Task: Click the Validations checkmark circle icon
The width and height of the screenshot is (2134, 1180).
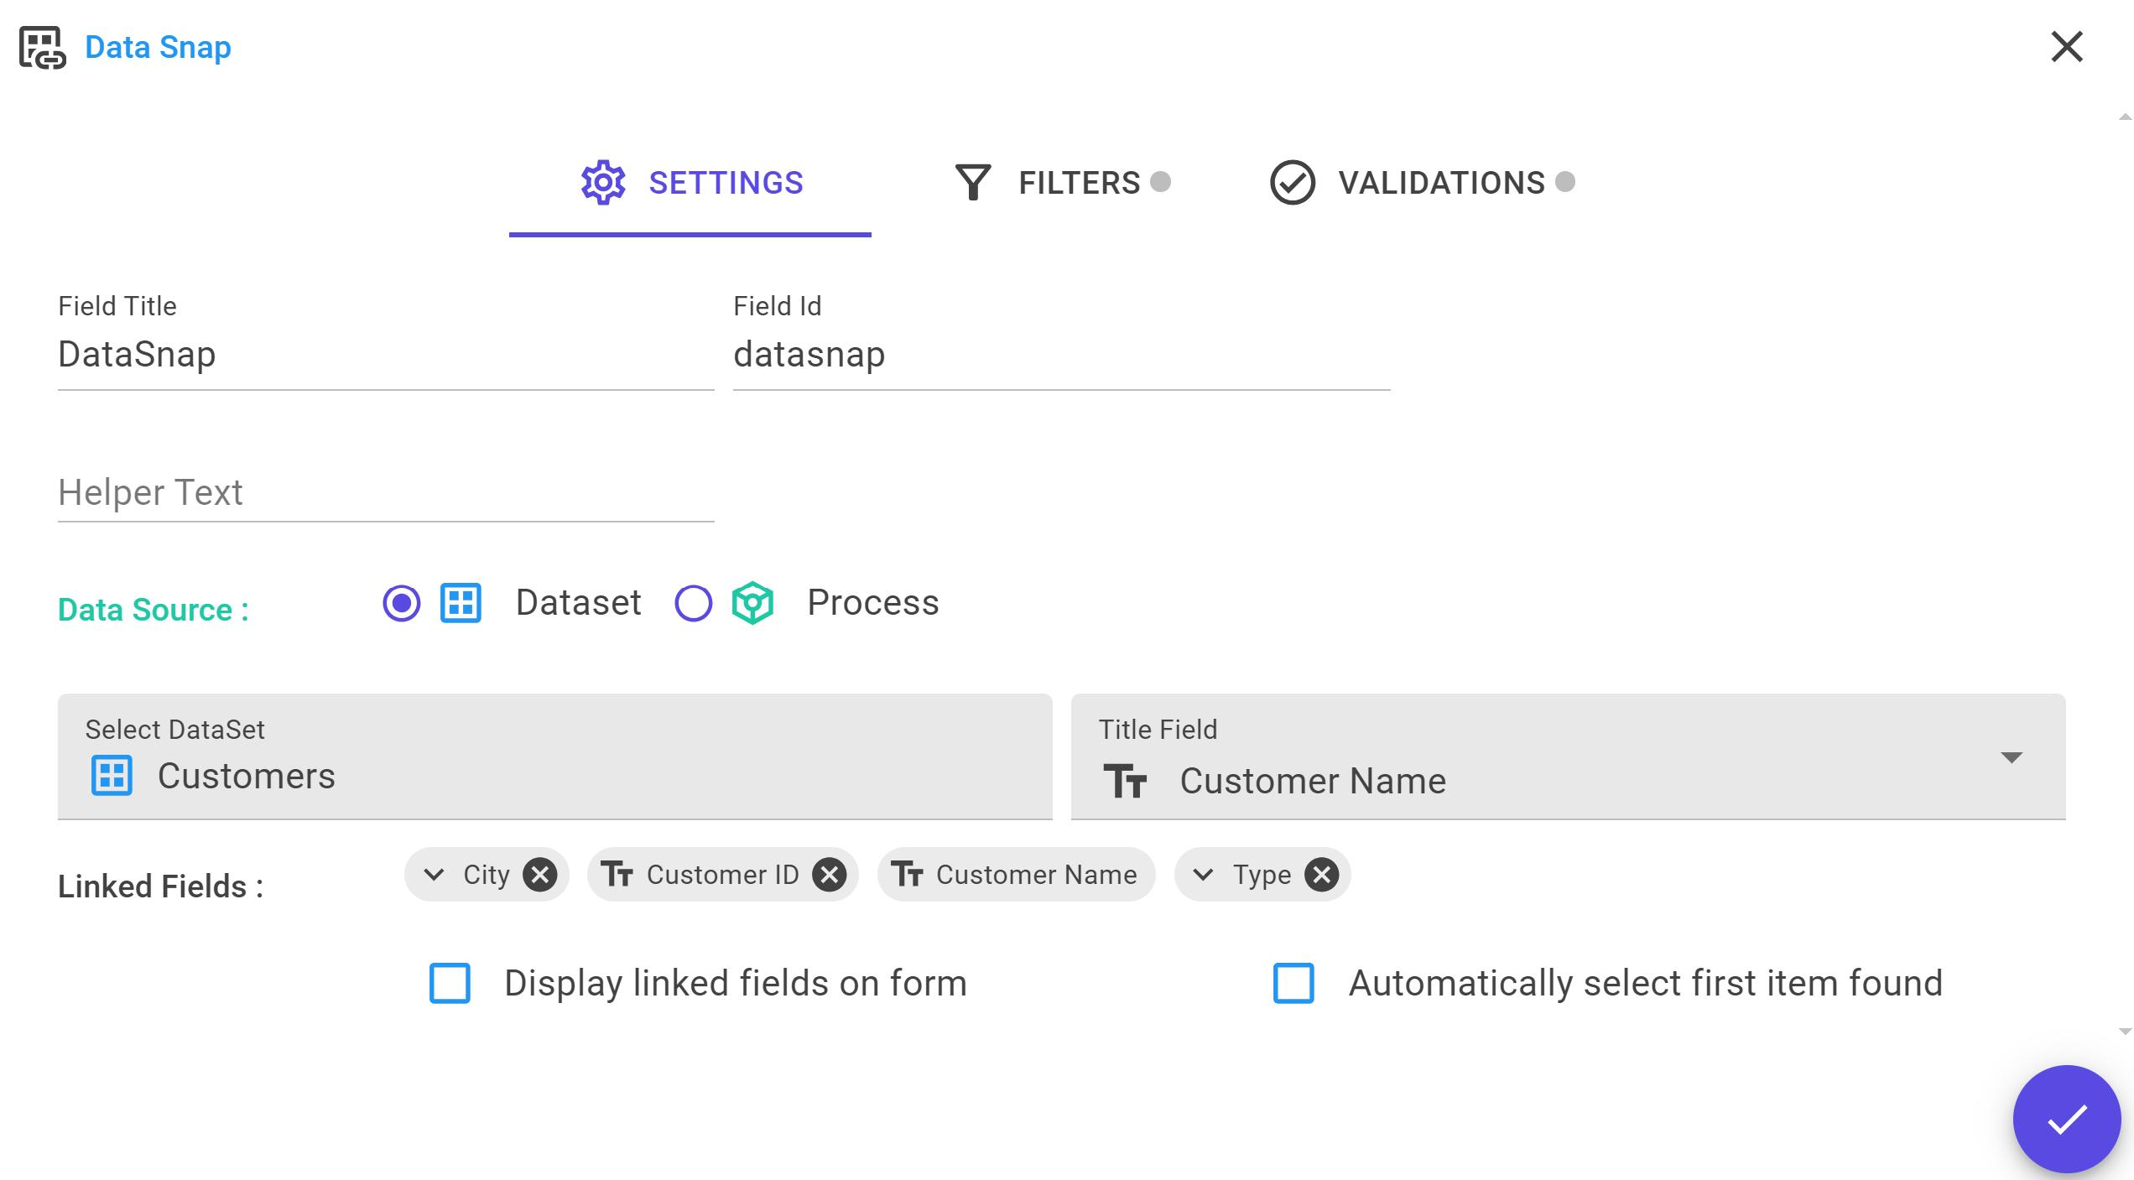Action: [1293, 182]
